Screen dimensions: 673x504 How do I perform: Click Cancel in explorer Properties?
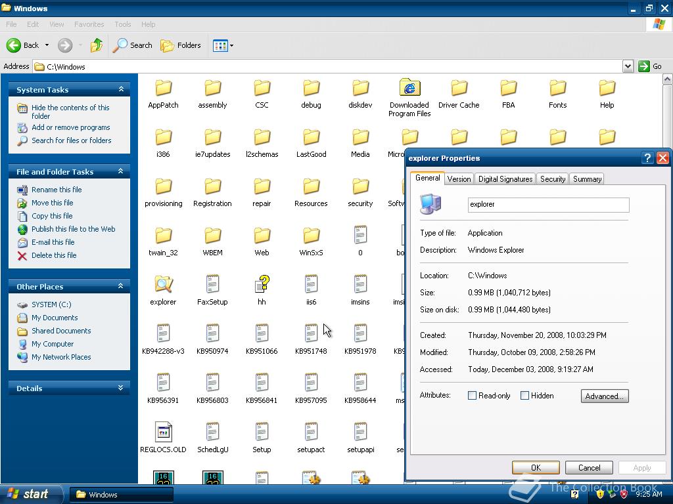[589, 467]
